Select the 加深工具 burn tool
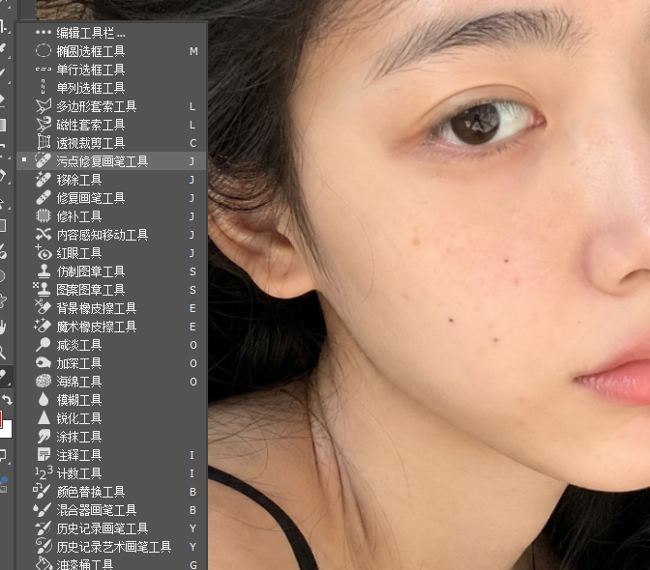Screen dimensions: 650x570 click(111, 363)
